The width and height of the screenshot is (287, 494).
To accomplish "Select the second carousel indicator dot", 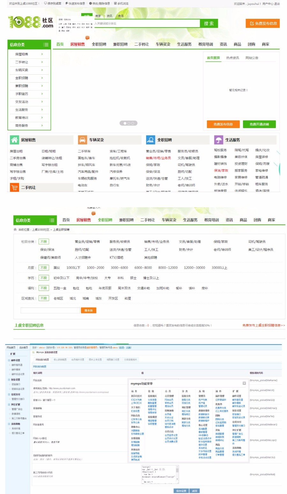I will pyautogui.click(x=129, y=122).
